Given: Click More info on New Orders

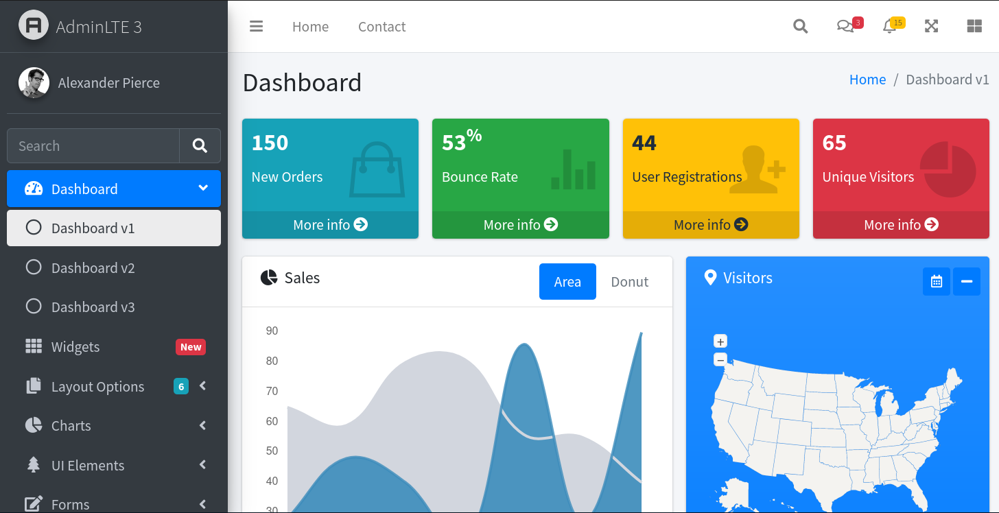Looking at the screenshot, I should click(330, 225).
